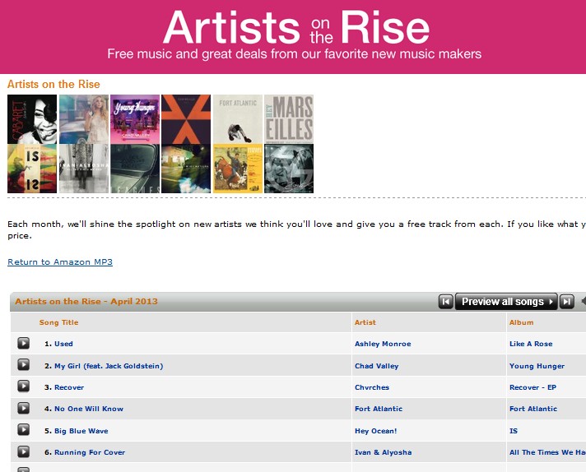Image resolution: width=586 pixels, height=472 pixels.
Task: Play the song Recover
Action: (24, 386)
